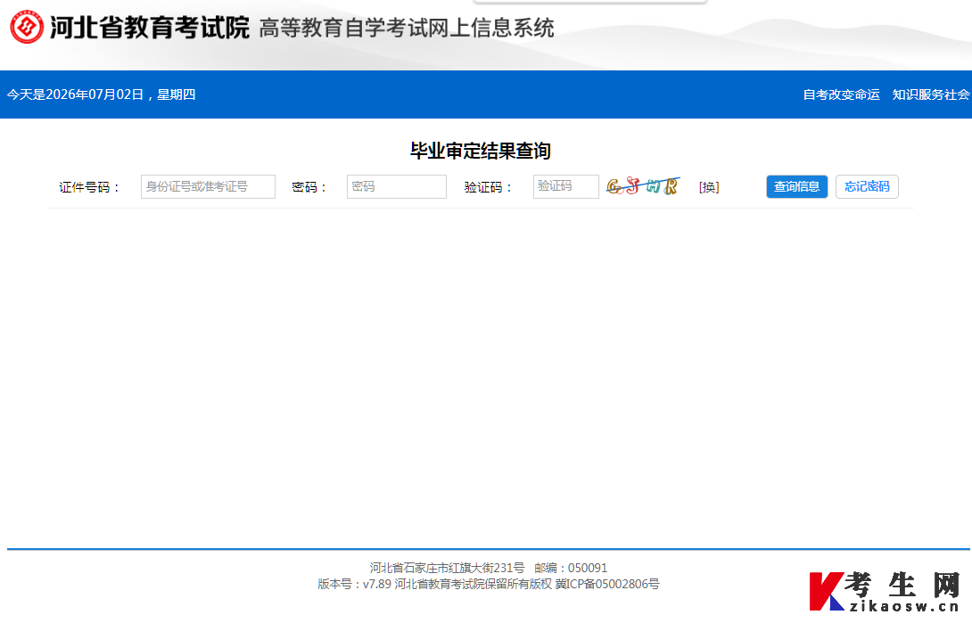Click the 自考改变命运 slogan text
Screen dimensions: 972x623
tap(841, 94)
